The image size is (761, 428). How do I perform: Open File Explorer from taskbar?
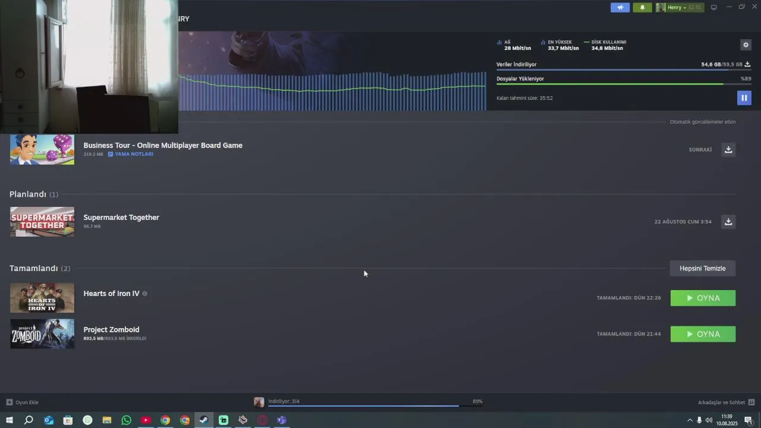point(107,420)
